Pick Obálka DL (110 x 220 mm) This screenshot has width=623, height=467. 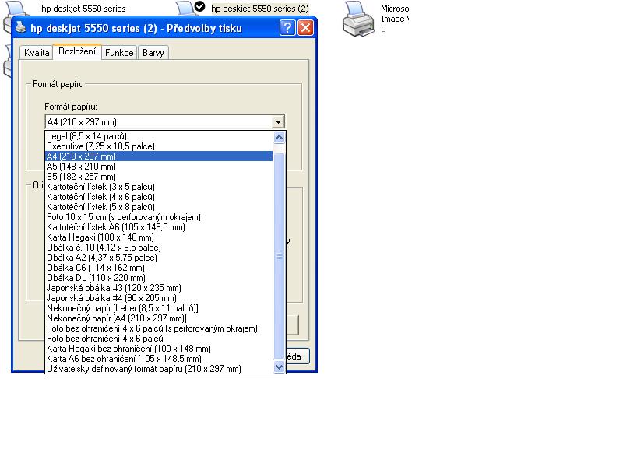pyautogui.click(x=96, y=278)
